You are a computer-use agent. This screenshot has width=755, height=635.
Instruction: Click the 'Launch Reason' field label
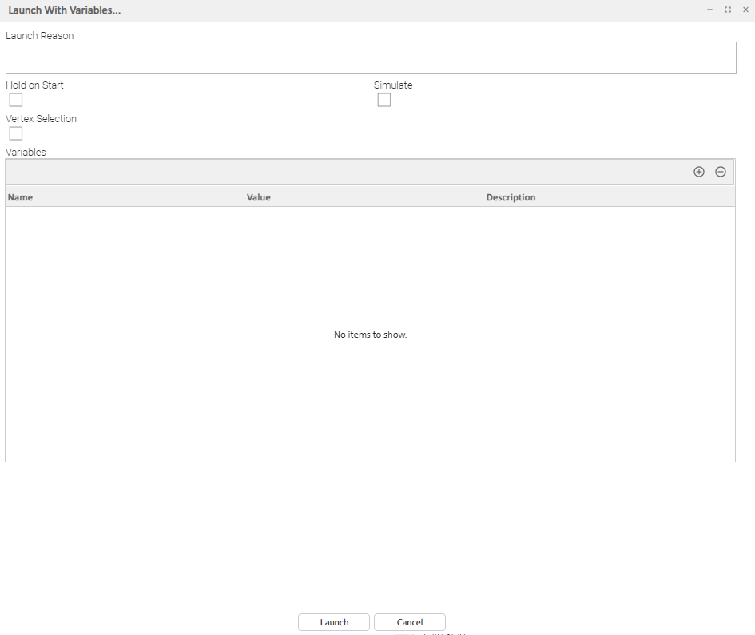pyautogui.click(x=40, y=35)
